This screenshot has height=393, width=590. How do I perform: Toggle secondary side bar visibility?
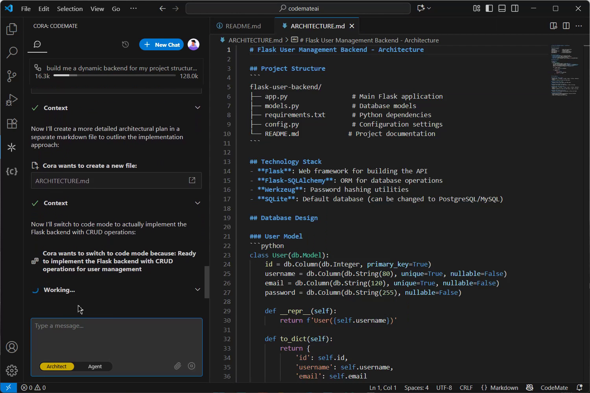tap(515, 8)
